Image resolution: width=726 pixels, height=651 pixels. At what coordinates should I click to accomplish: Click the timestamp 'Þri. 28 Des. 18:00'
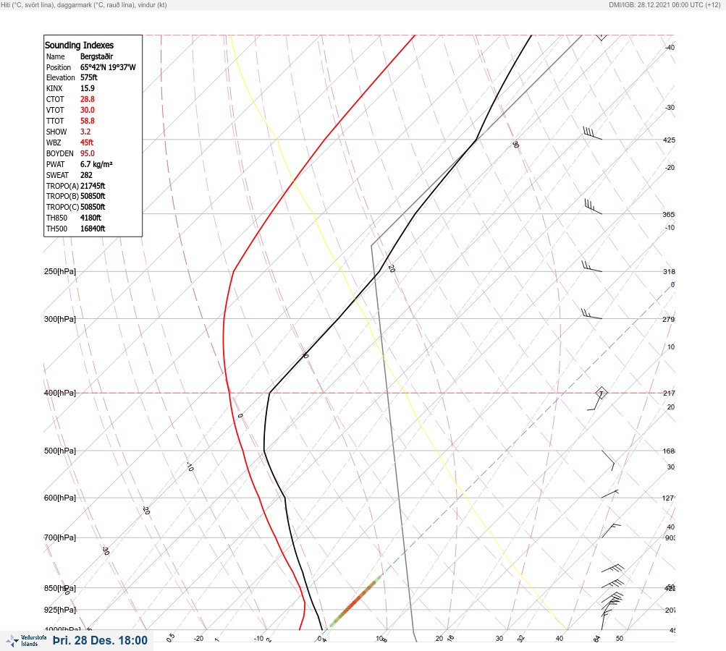point(100,640)
